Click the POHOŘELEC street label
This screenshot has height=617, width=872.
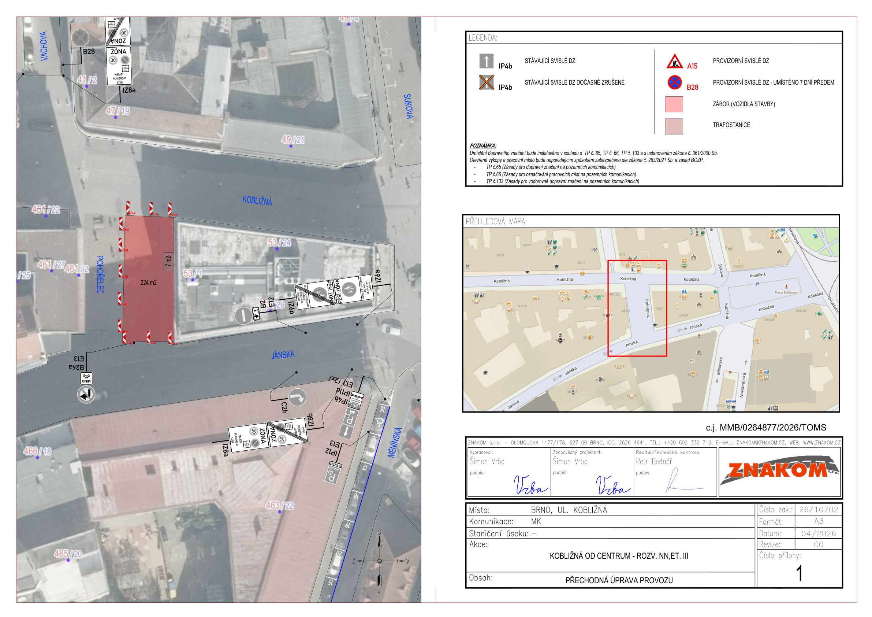(100, 274)
